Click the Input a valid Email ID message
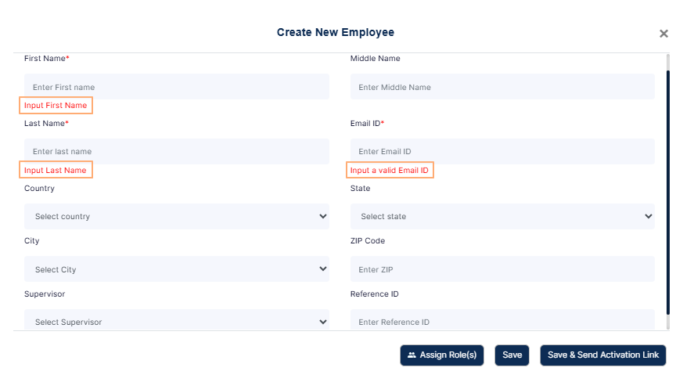Viewport: 683px width, 382px height. click(390, 170)
